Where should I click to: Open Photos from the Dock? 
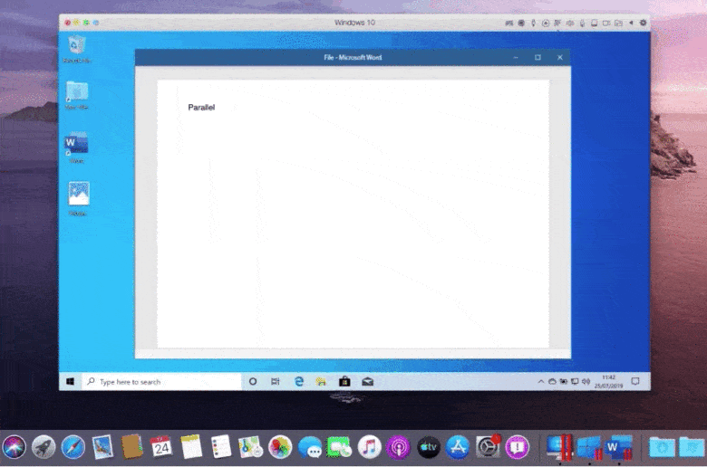click(x=280, y=447)
